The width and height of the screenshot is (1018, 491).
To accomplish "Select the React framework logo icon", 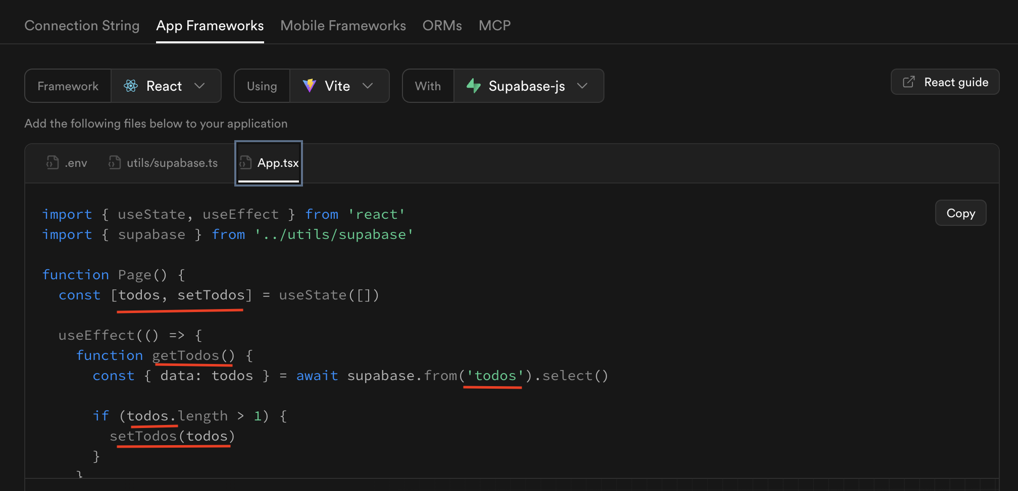I will [x=131, y=86].
